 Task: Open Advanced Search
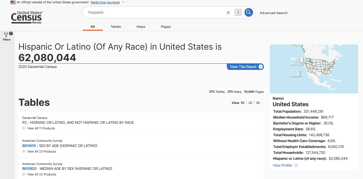click(273, 13)
